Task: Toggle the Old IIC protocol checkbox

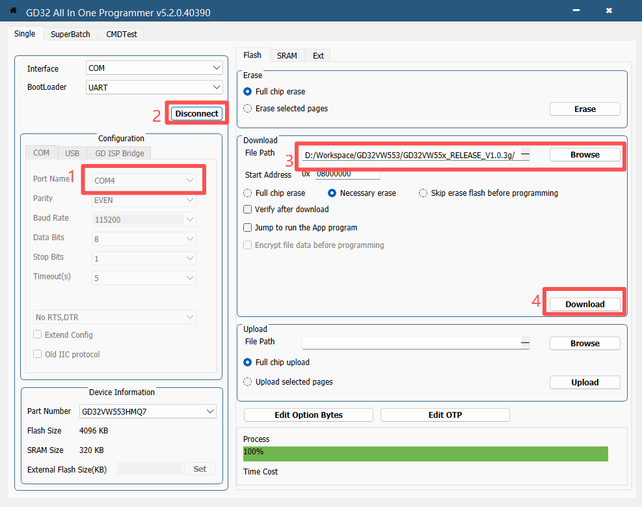Action: click(66, 354)
